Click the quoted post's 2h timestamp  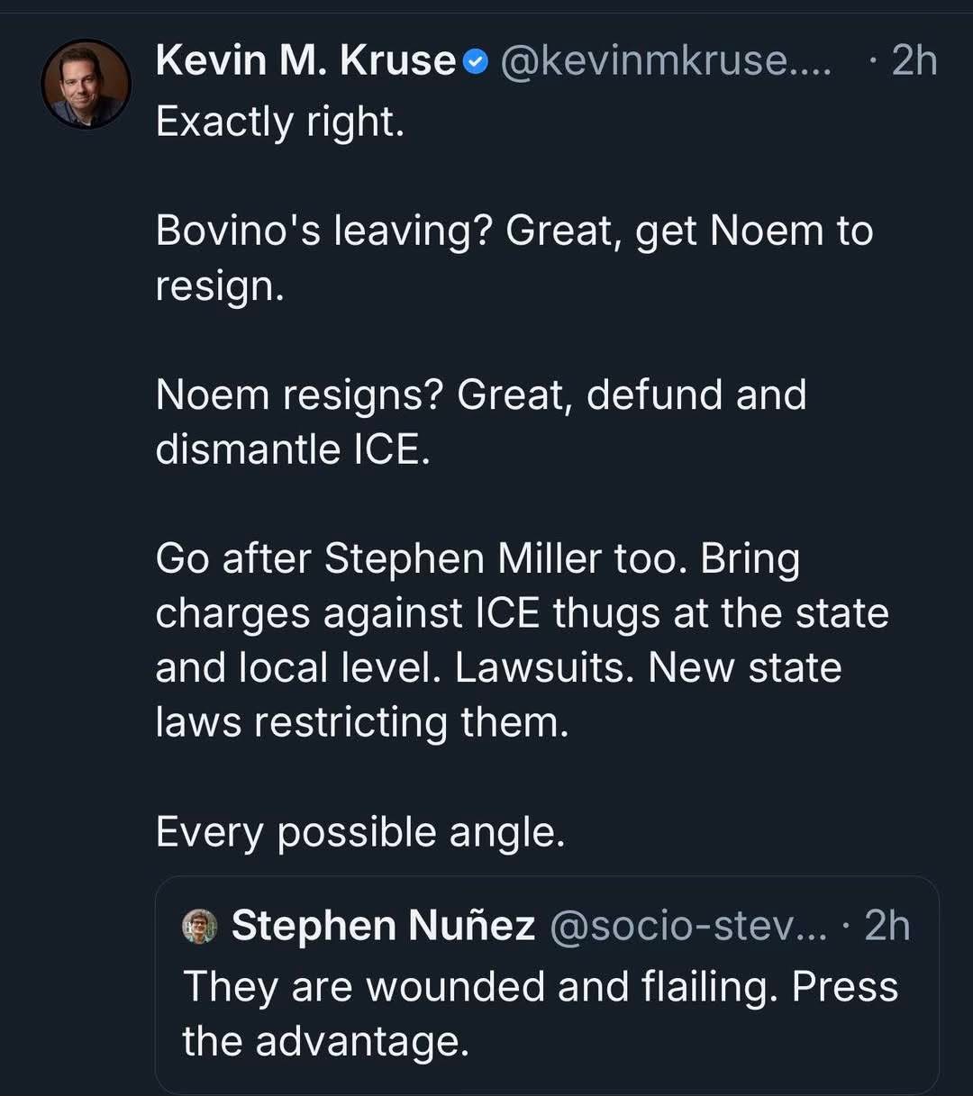pyautogui.click(x=887, y=926)
